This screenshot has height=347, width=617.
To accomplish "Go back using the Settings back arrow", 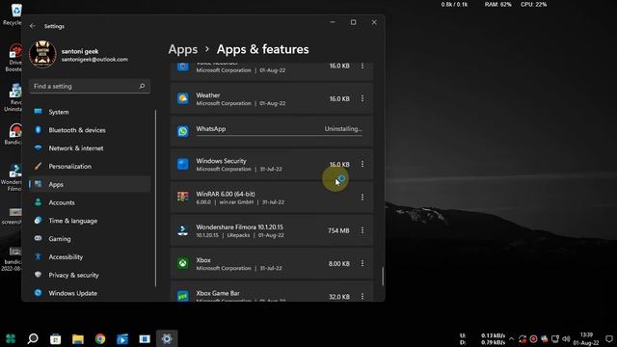I will 32,26.
